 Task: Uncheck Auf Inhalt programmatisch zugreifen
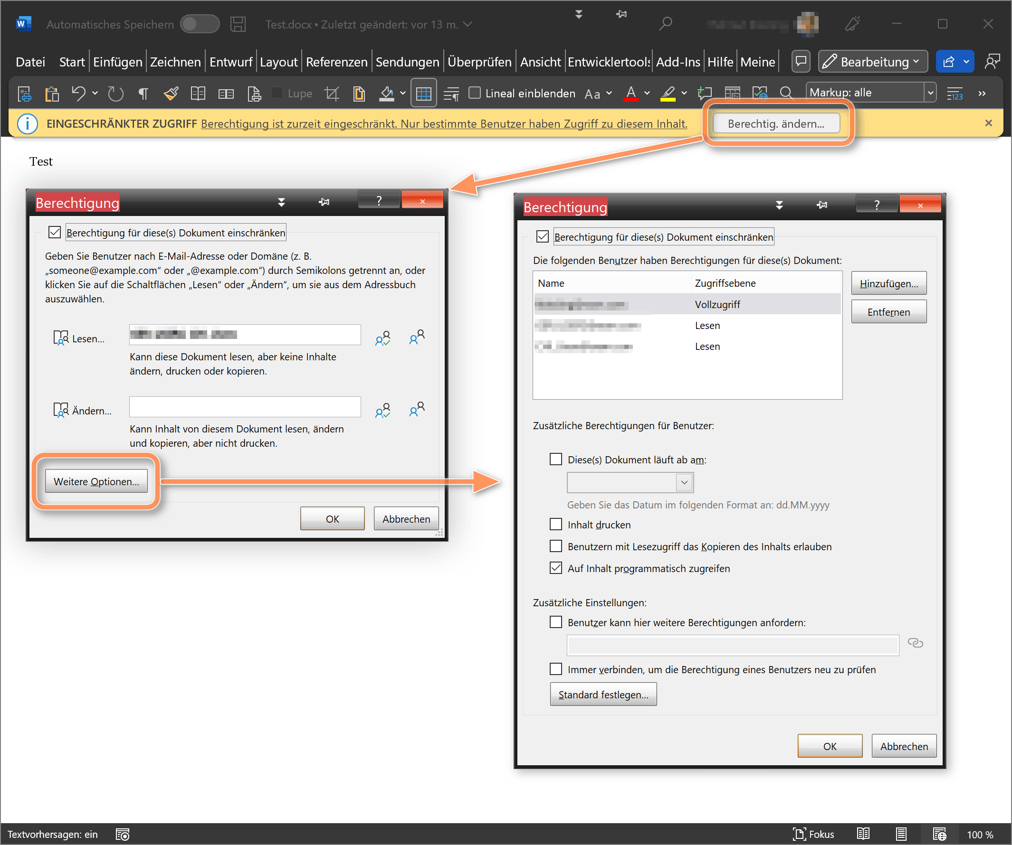(x=555, y=568)
